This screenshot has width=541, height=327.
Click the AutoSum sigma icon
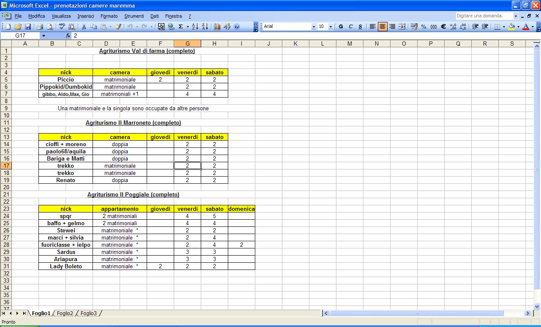click(181, 27)
